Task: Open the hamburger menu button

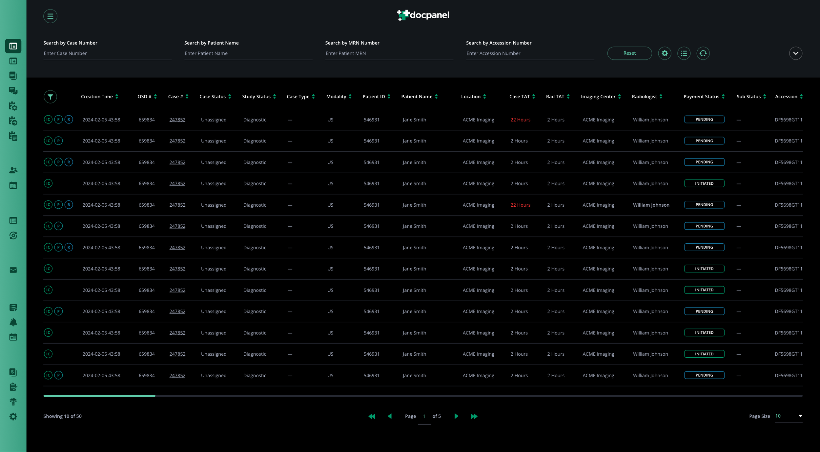Action: [50, 16]
